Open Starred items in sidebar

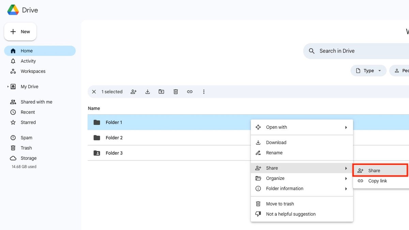click(28, 122)
